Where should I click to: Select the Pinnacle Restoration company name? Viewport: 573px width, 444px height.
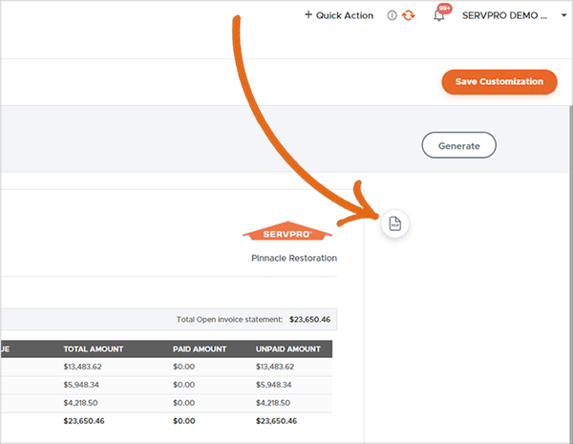294,258
